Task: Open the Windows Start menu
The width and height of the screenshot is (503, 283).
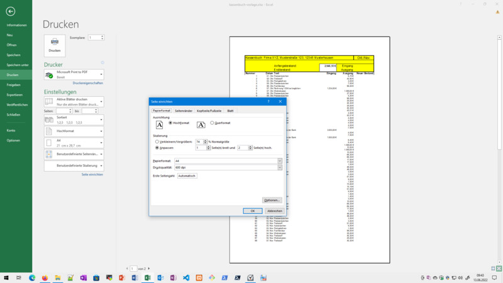Action: pyautogui.click(x=6, y=277)
